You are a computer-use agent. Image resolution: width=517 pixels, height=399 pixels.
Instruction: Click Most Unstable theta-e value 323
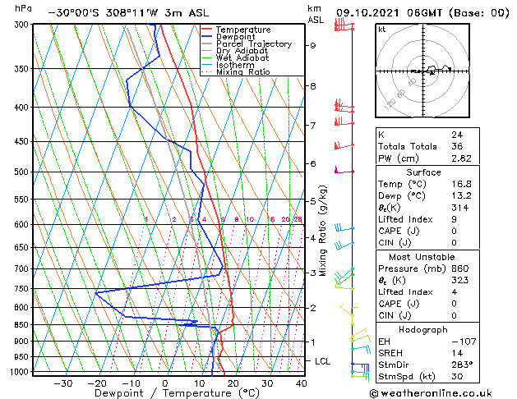click(x=460, y=280)
